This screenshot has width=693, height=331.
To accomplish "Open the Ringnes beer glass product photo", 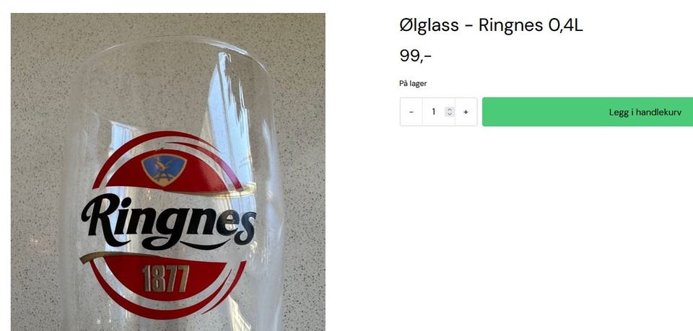I will click(168, 172).
